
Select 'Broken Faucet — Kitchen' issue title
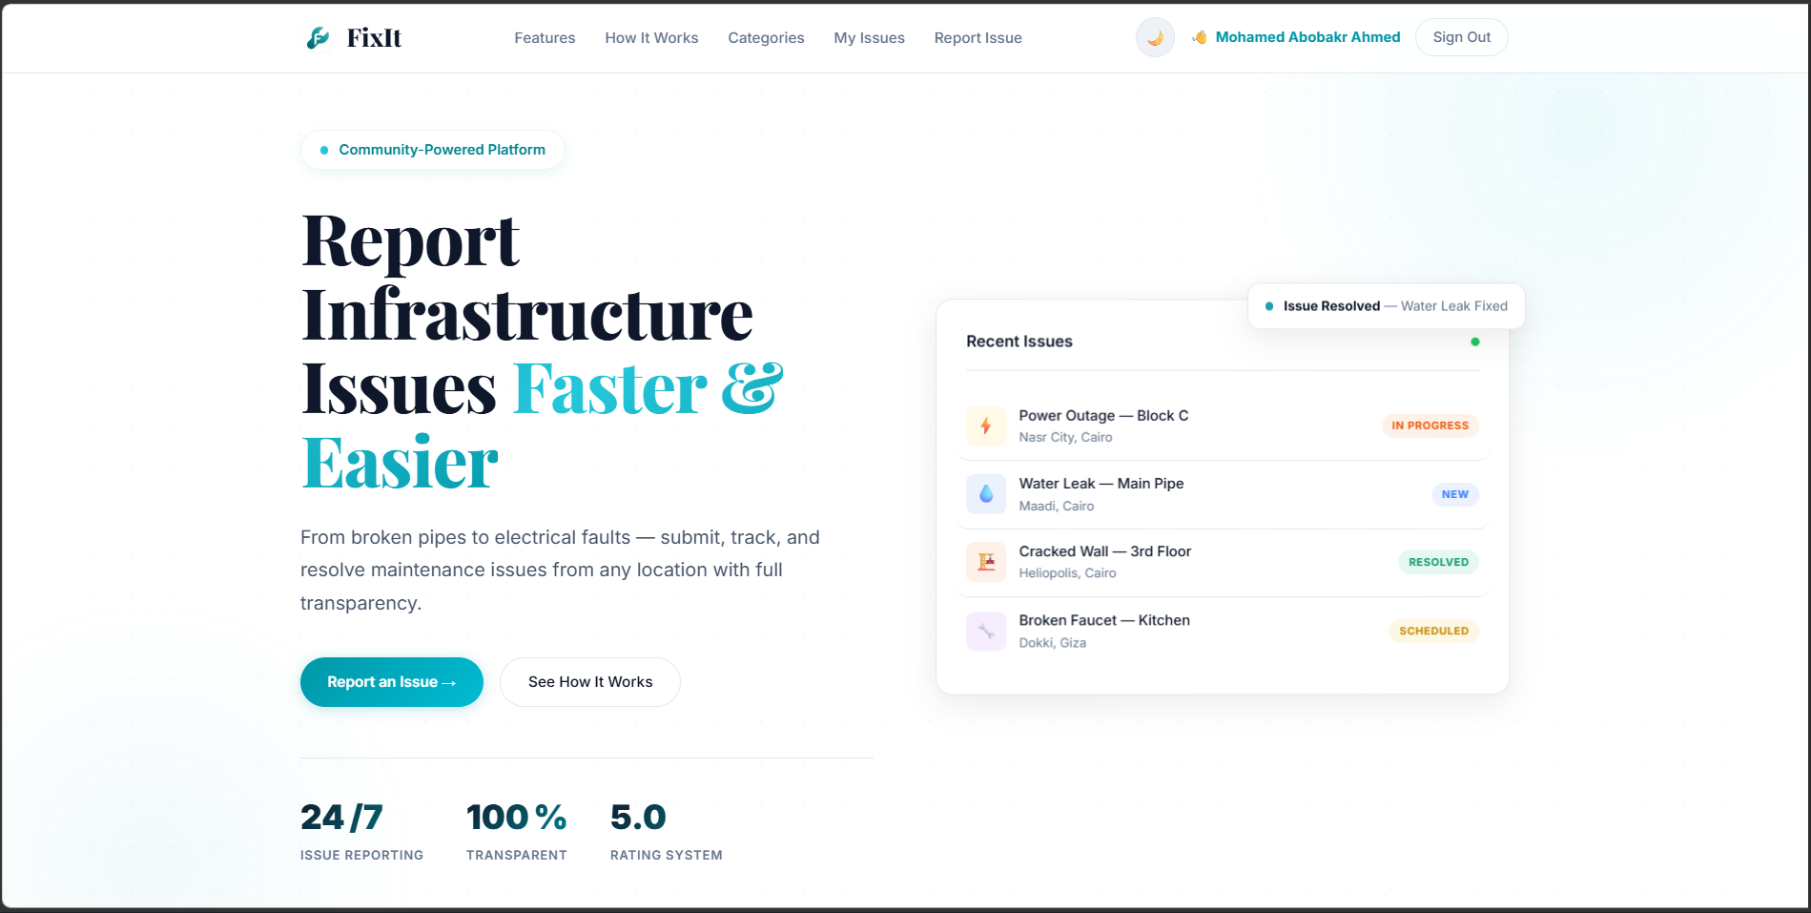pos(1104,620)
